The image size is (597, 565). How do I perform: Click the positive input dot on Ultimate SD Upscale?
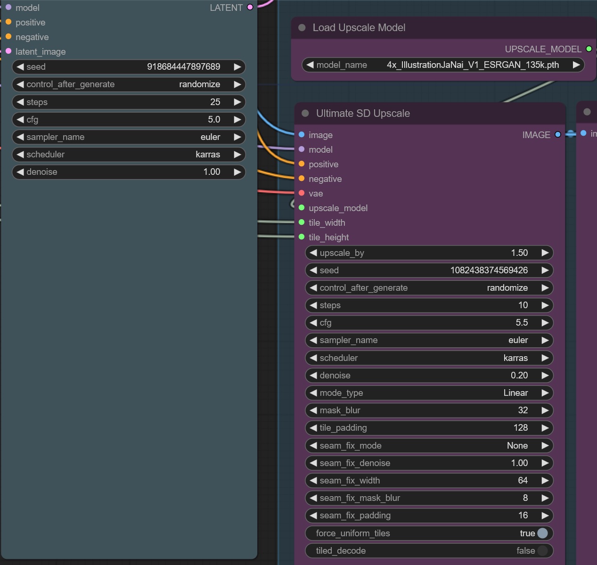point(302,164)
